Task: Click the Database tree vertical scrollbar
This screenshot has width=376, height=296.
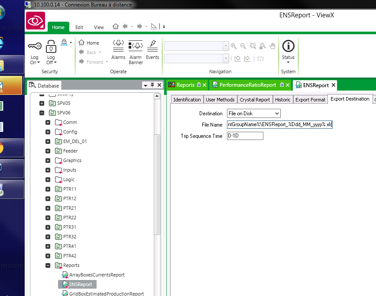Action: coord(157,182)
